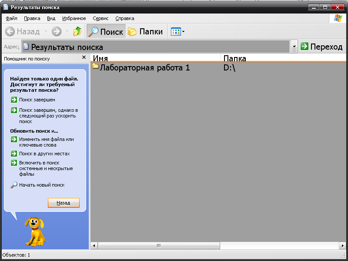This screenshot has height=261, width=348.
Task: Sort results by Папка column header
Action: point(284,58)
